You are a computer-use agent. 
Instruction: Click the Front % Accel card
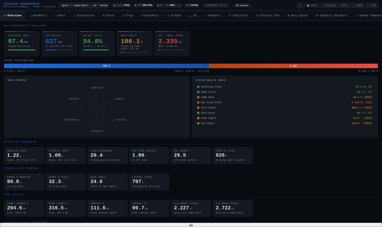(66, 182)
